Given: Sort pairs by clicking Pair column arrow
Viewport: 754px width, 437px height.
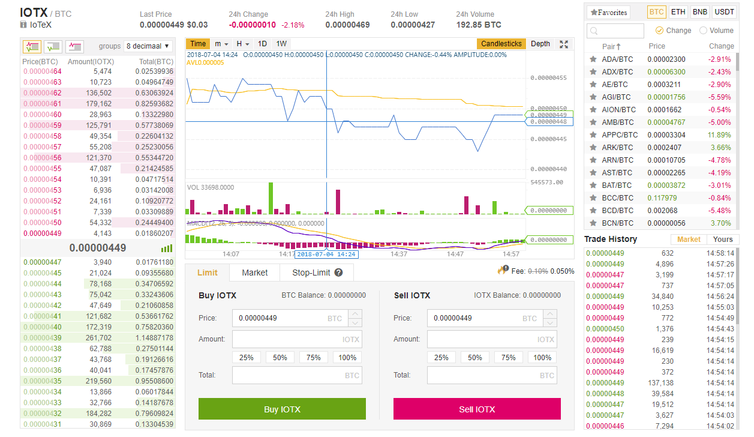Looking at the screenshot, I should click(x=618, y=46).
